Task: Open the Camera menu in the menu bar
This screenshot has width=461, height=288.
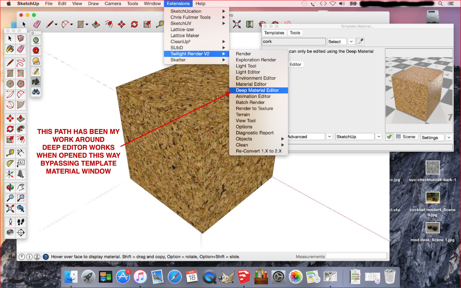Action: (113, 4)
